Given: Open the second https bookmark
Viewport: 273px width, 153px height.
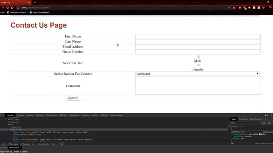Looking at the screenshot, I should [40, 12].
